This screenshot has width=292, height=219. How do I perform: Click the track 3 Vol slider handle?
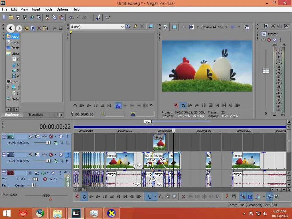pyautogui.click(x=35, y=179)
